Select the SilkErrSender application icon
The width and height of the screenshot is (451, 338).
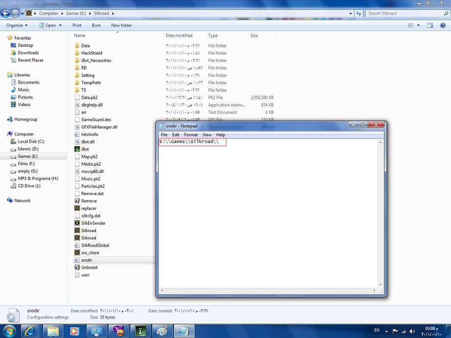[x=77, y=223]
